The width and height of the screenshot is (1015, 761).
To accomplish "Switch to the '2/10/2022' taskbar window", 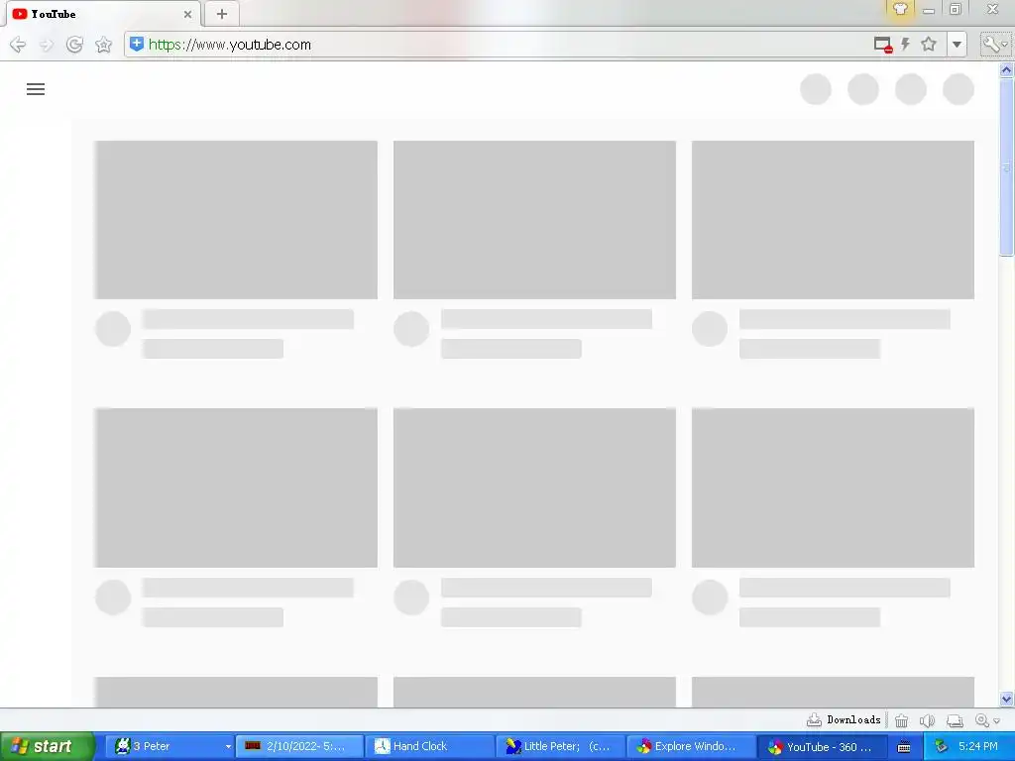I will [x=298, y=747].
